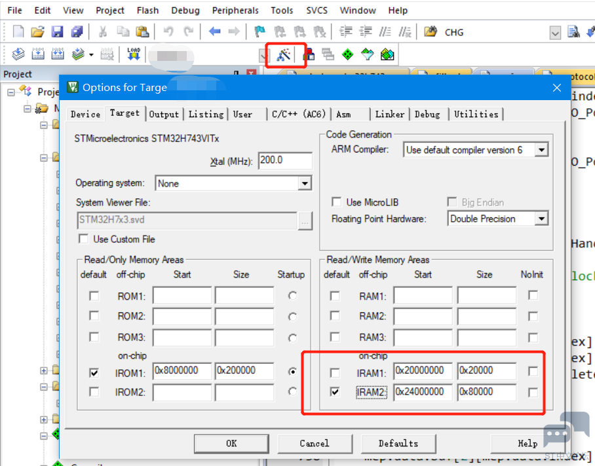The width and height of the screenshot is (595, 466).
Task: Click the Translate file icon
Action: click(18, 54)
